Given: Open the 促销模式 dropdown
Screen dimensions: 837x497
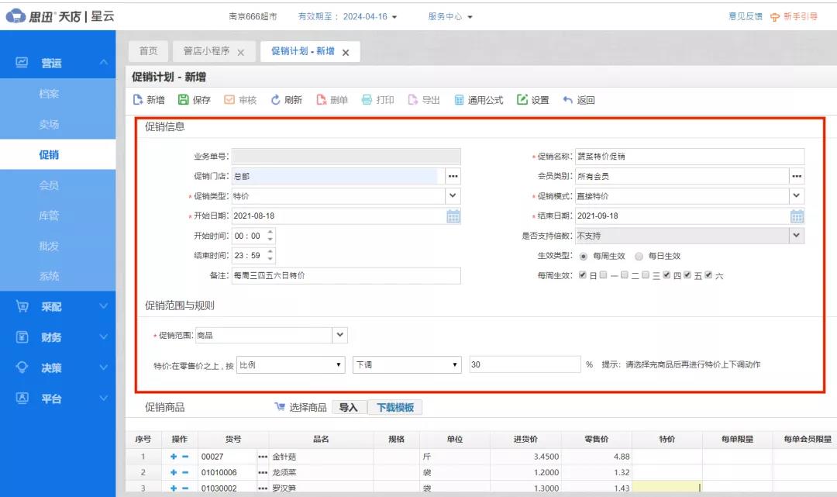Looking at the screenshot, I should (x=797, y=195).
